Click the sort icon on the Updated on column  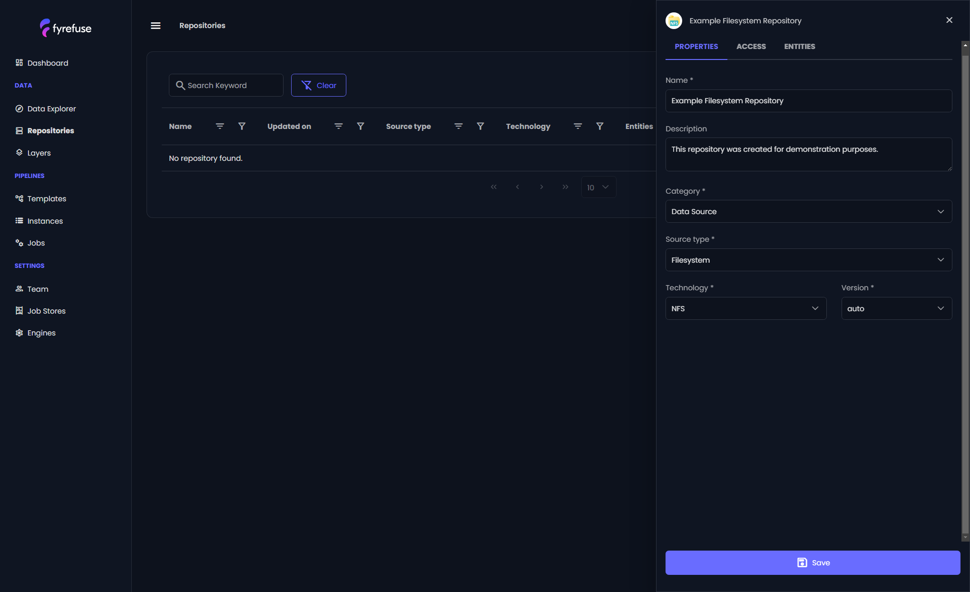(338, 126)
